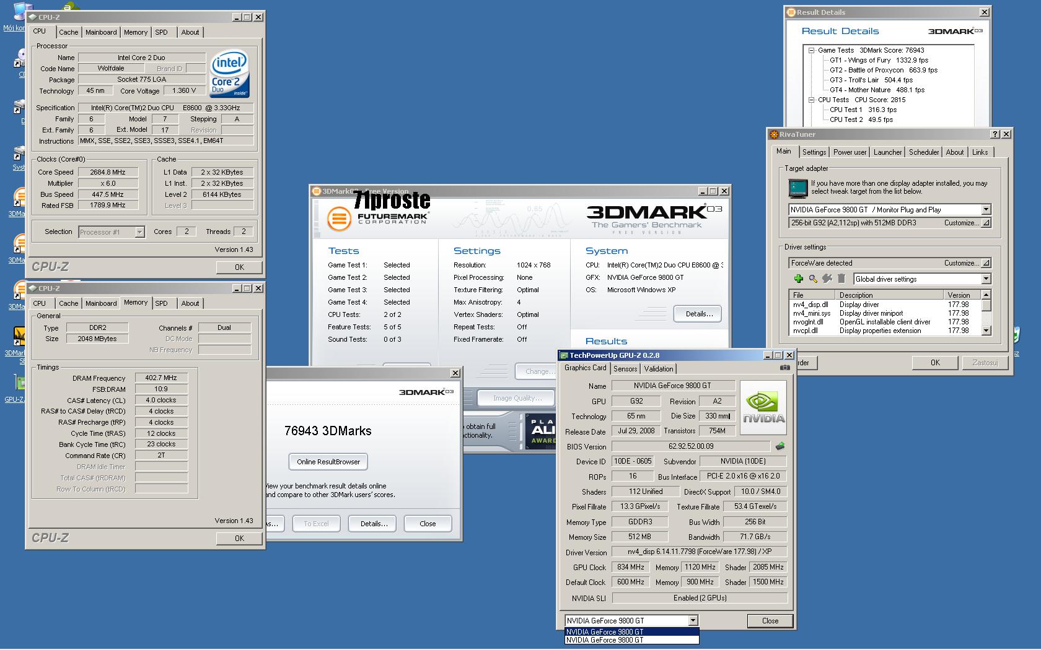The width and height of the screenshot is (1041, 650).
Task: Switch to GPU-Z Validation tab
Action: click(x=658, y=369)
